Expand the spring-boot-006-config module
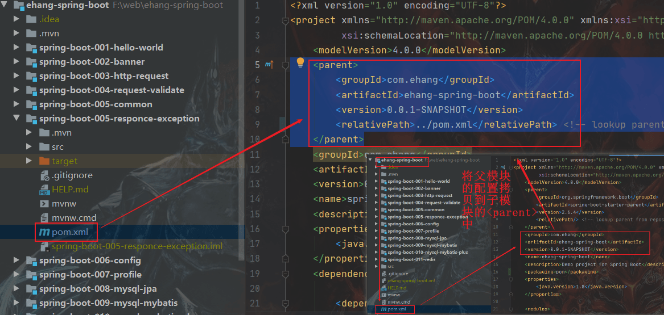Image resolution: width=664 pixels, height=315 pixels. tap(17, 261)
